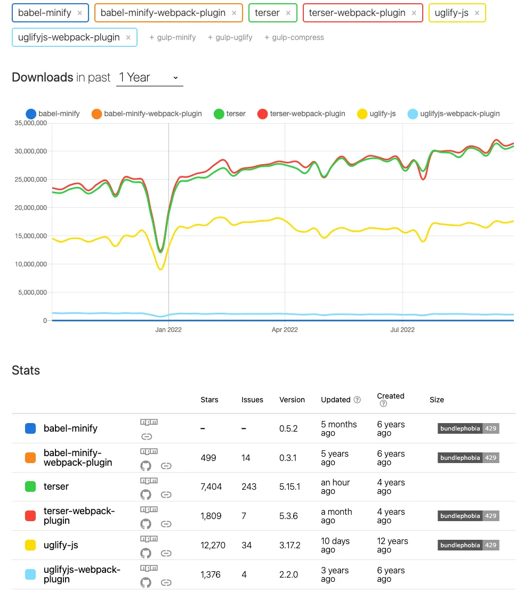Screen dimensions: 532x600
Task: Add suggested package gulp-compress
Action: [294, 37]
